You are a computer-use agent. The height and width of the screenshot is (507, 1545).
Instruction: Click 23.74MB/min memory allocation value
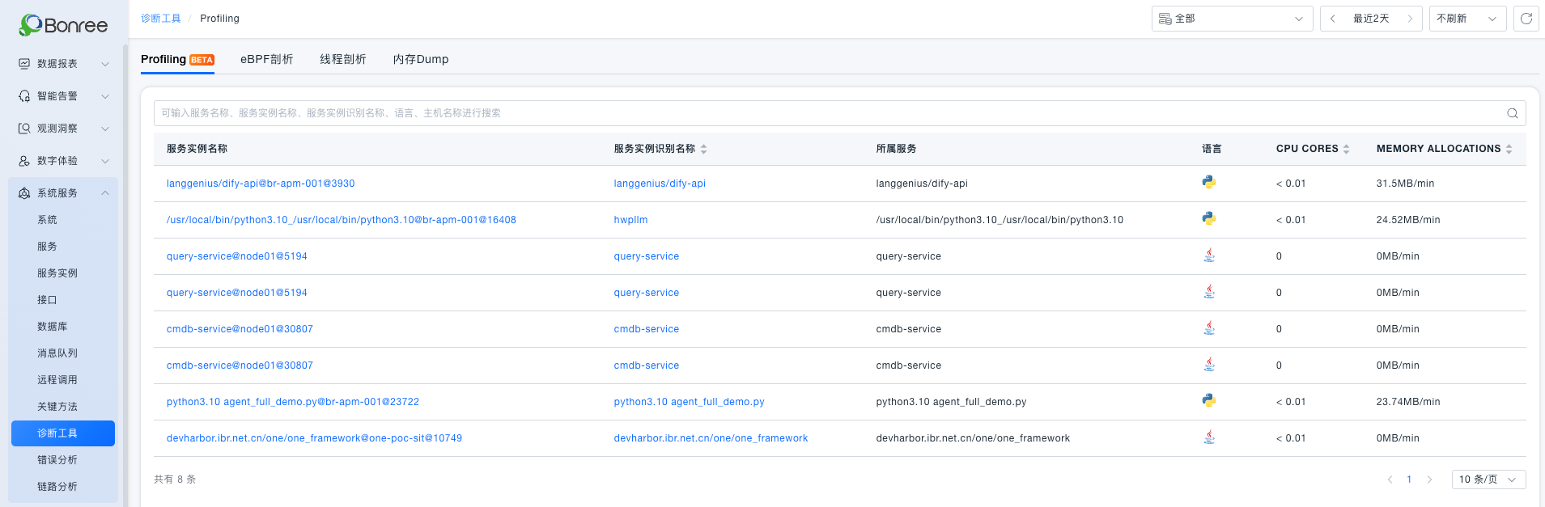(x=1408, y=402)
